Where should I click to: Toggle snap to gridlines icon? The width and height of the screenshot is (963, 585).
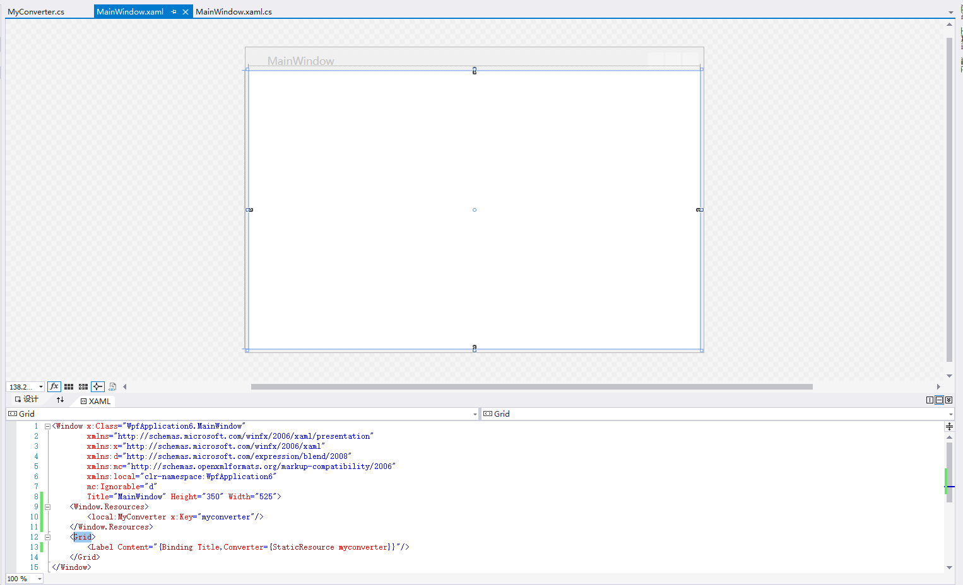point(83,386)
